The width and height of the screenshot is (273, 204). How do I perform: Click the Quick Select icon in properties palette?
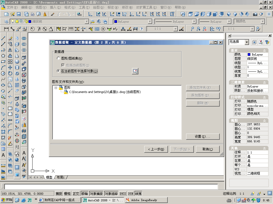click(267, 42)
